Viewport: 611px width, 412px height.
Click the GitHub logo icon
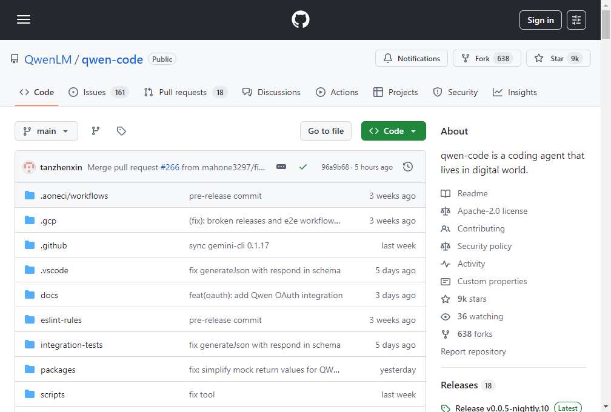(301, 20)
